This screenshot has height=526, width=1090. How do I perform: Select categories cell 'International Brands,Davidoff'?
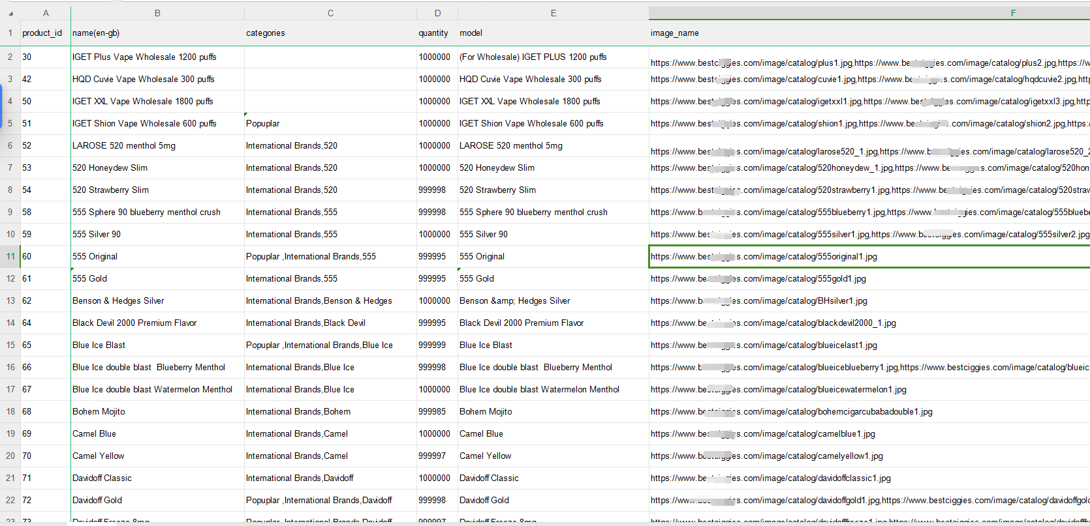coord(330,478)
